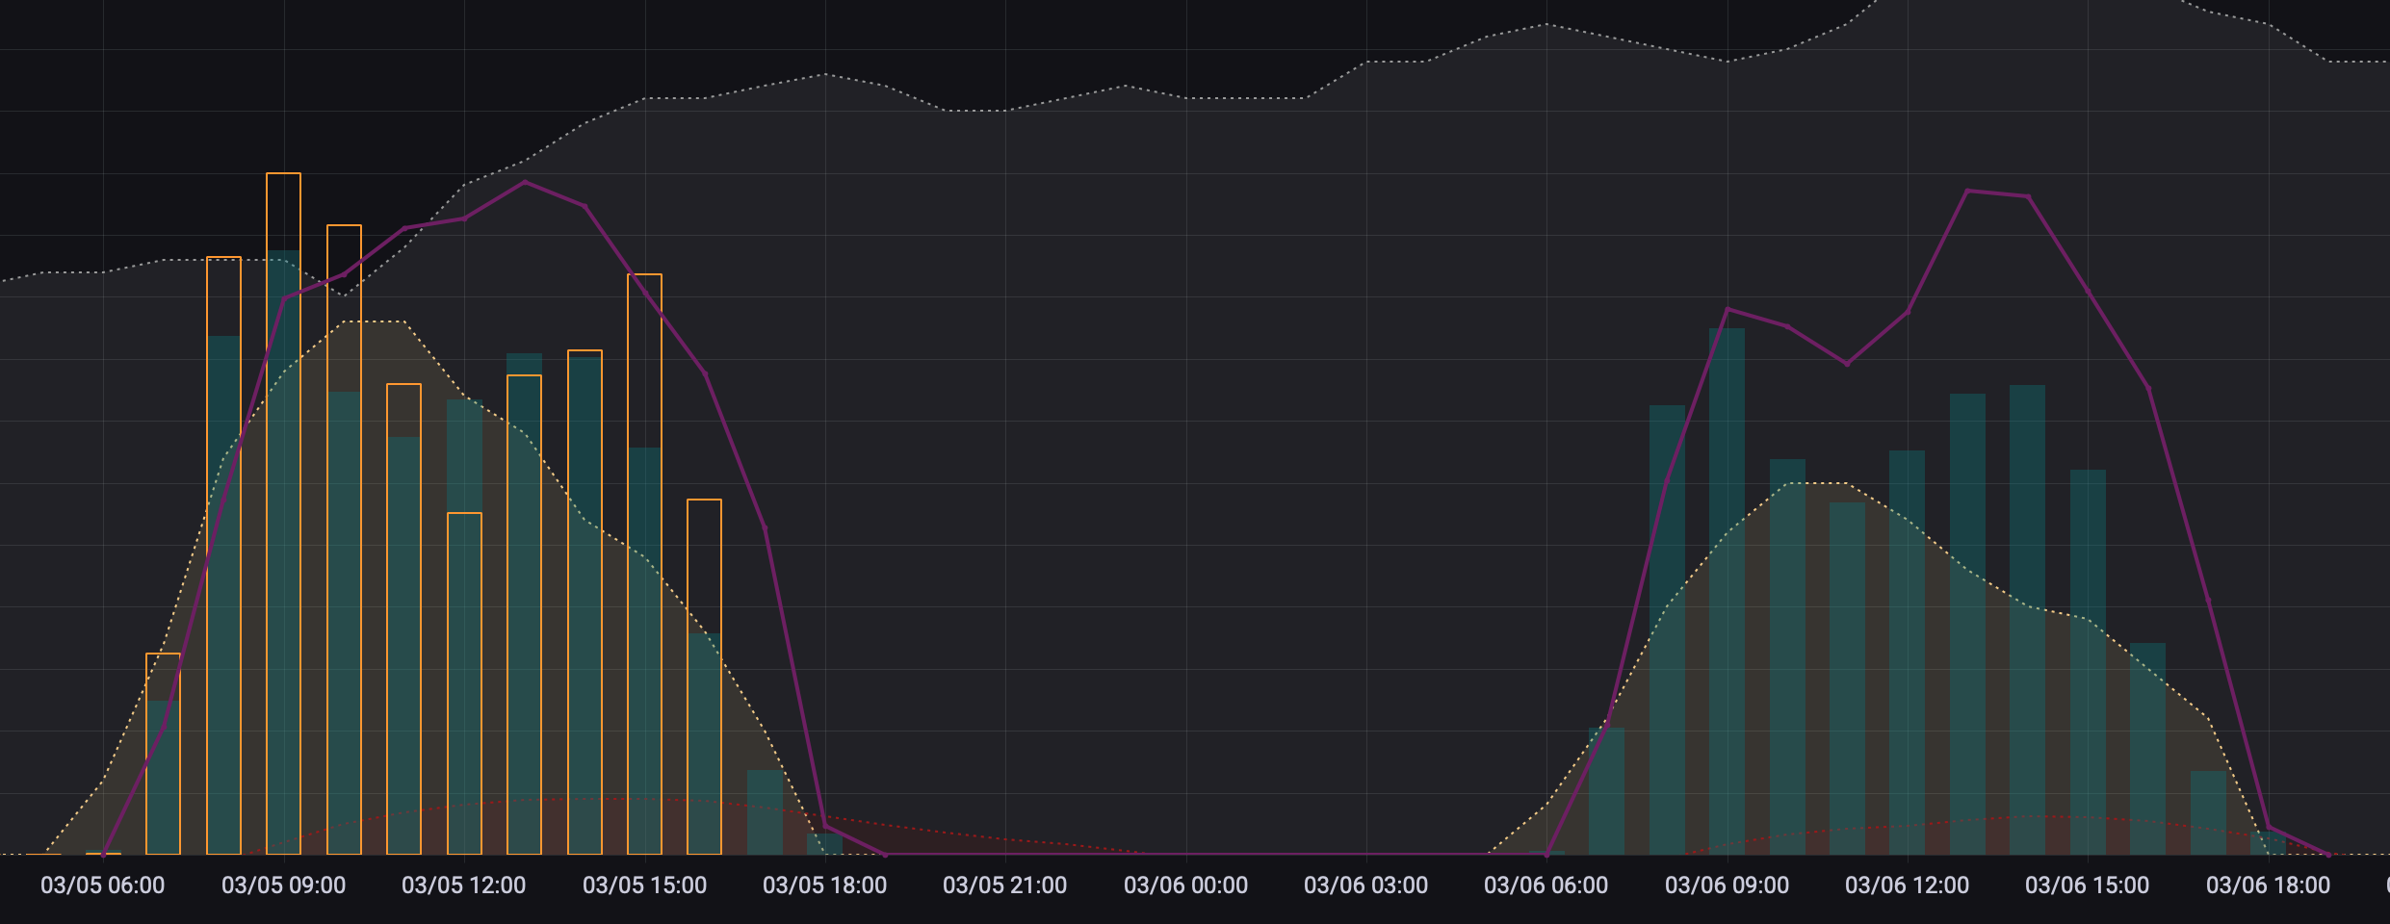Click the 03/06 09:00 axis label
This screenshot has height=924, width=2390.
tap(1727, 885)
